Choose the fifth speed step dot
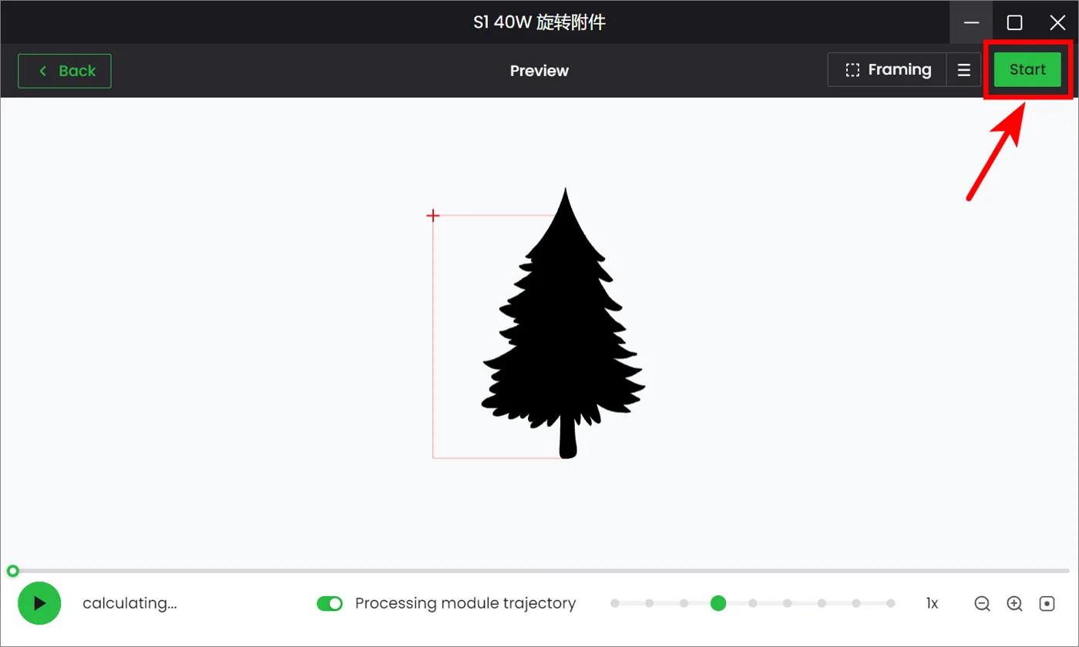The width and height of the screenshot is (1079, 647). (753, 603)
